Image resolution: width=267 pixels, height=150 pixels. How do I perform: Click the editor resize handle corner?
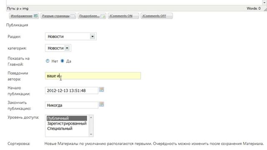point(265,10)
